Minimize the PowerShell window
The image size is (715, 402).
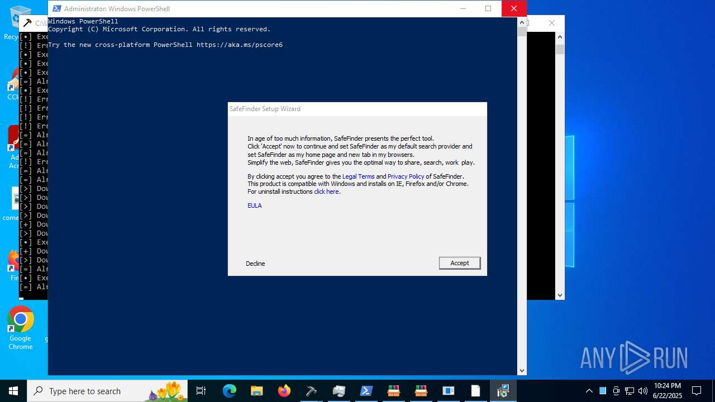tap(463, 8)
